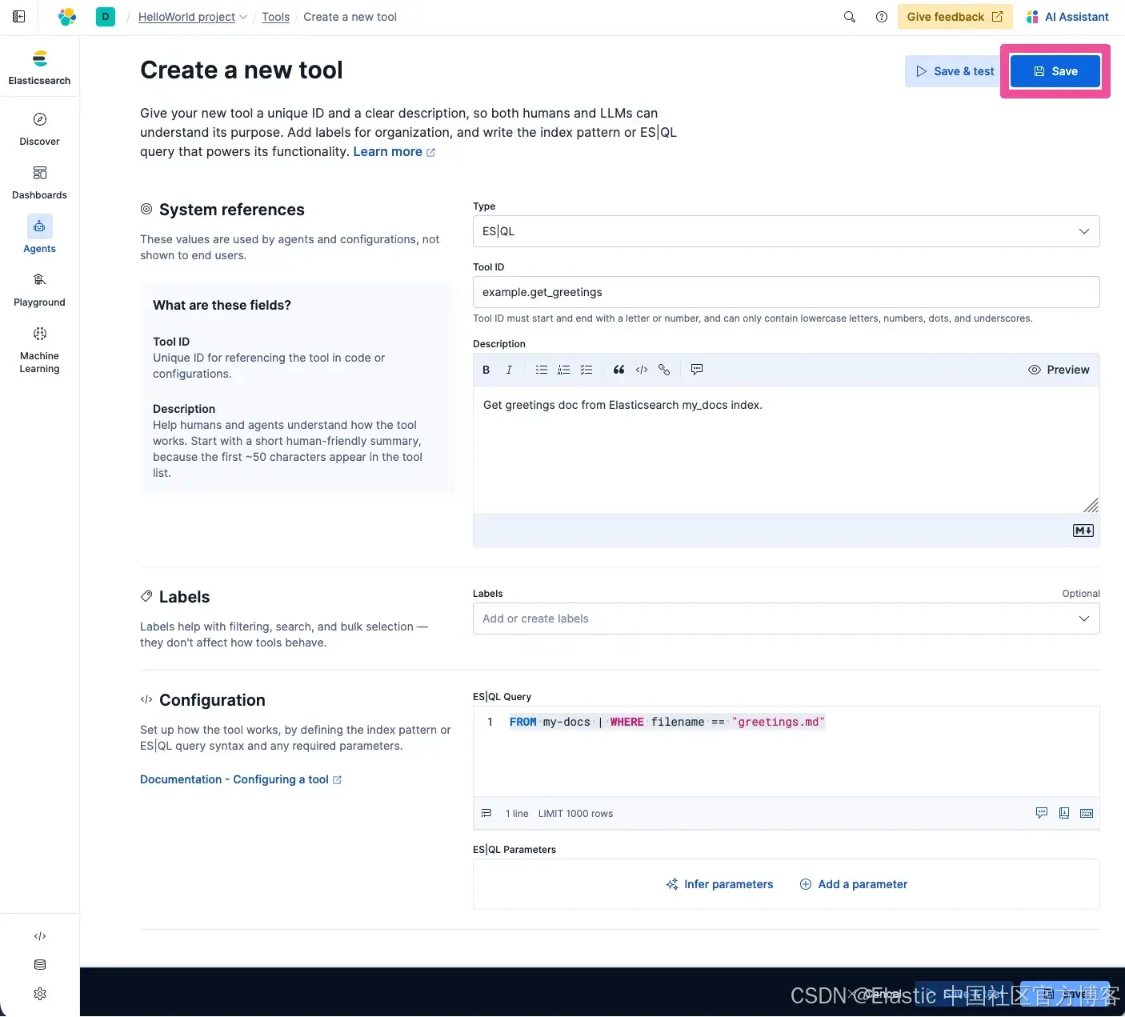Open markdown help icon below description
1125x1017 pixels.
click(x=1083, y=531)
